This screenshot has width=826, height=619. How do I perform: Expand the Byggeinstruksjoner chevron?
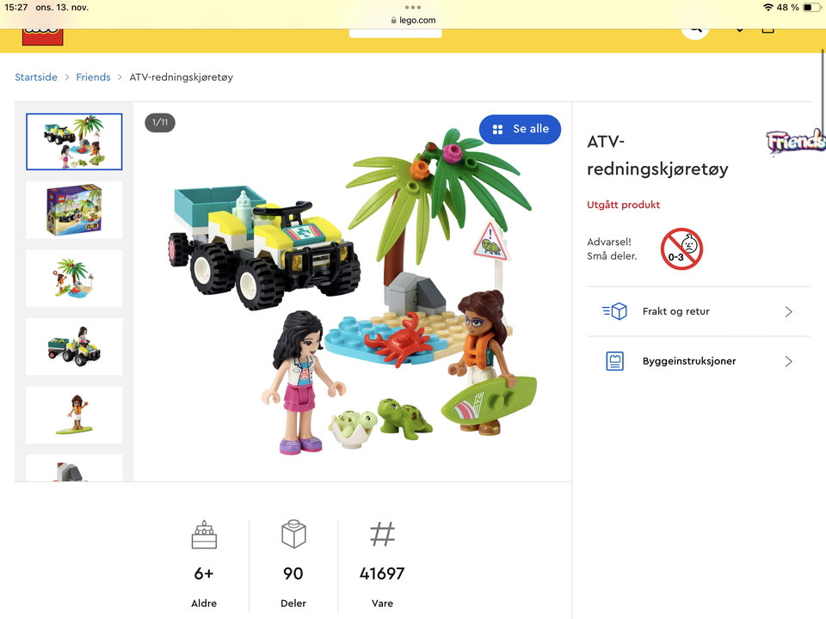point(789,361)
